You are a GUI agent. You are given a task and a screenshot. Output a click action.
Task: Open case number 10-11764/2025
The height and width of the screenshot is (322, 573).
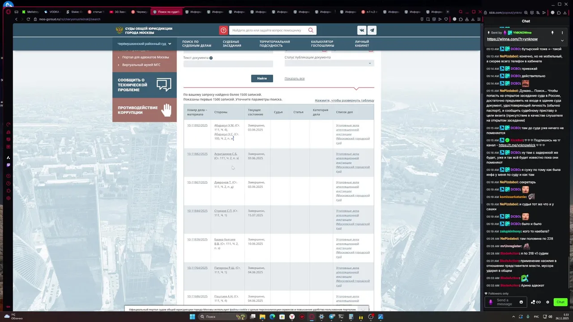[197, 268]
